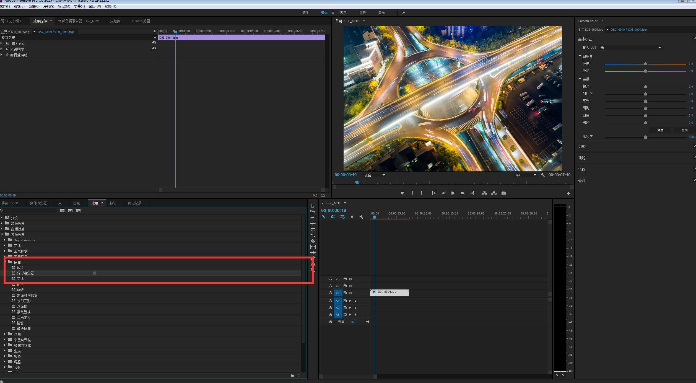Open the 序列(S) menu
Viewport: 696px width, 383px height.
(x=49, y=6)
